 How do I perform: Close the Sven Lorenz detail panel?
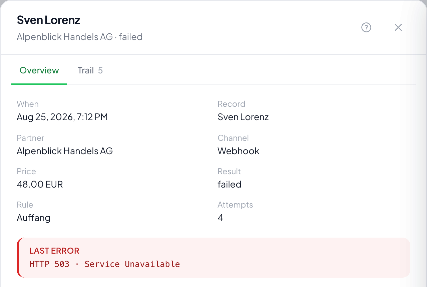398,27
